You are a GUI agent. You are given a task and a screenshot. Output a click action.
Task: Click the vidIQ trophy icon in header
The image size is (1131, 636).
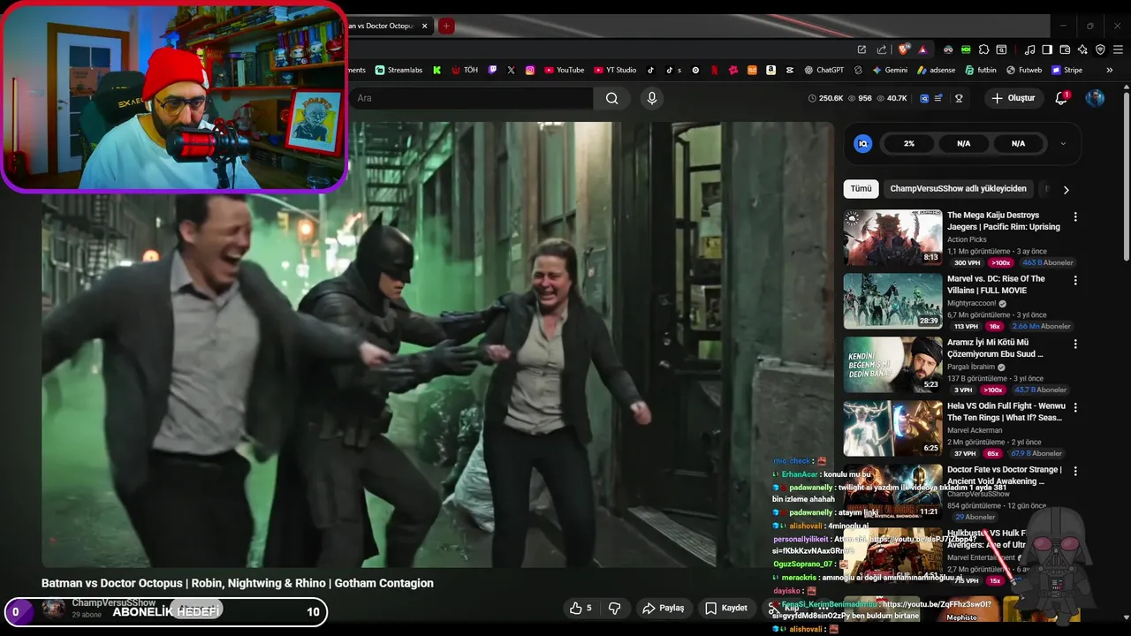(x=959, y=98)
